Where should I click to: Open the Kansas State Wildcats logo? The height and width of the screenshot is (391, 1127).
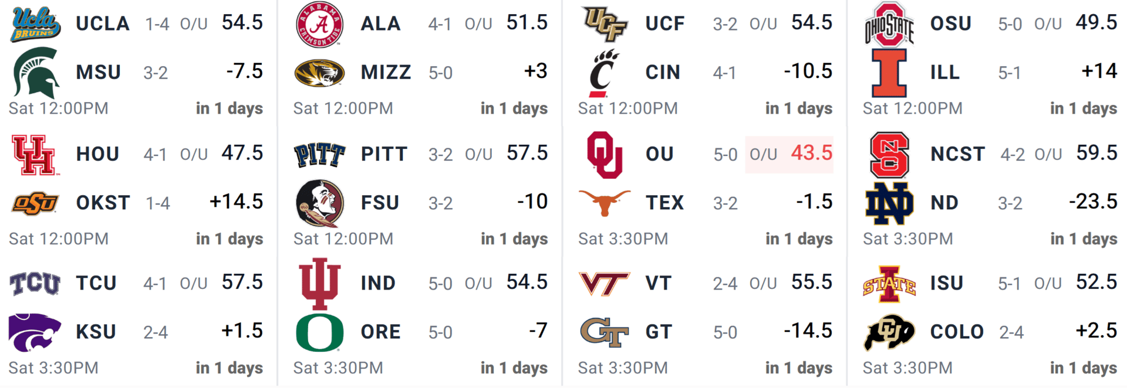click(x=35, y=332)
